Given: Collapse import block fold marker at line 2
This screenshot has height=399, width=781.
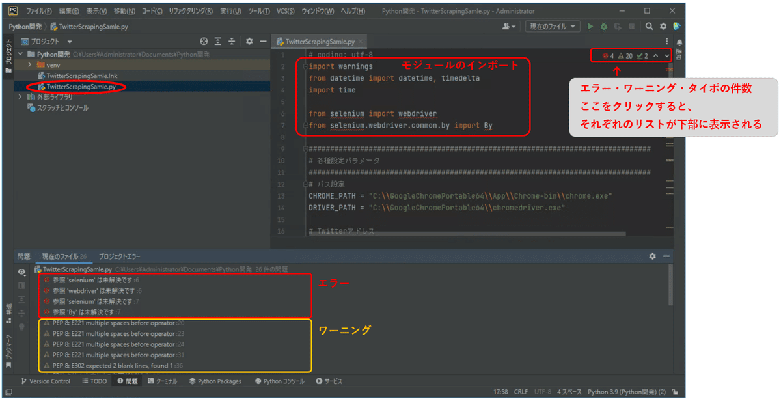Looking at the screenshot, I should pos(305,66).
